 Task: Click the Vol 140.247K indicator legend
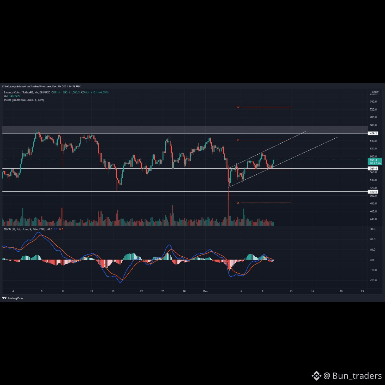(x=12, y=96)
